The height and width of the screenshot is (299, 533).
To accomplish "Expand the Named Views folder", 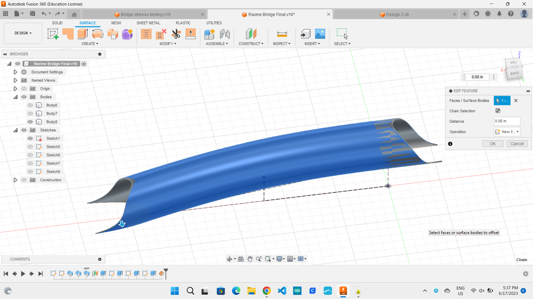I will click(x=15, y=80).
